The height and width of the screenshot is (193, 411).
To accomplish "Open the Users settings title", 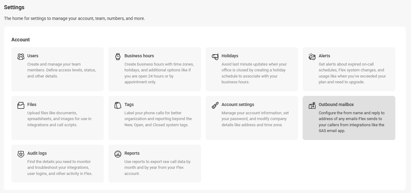I will (x=33, y=56).
